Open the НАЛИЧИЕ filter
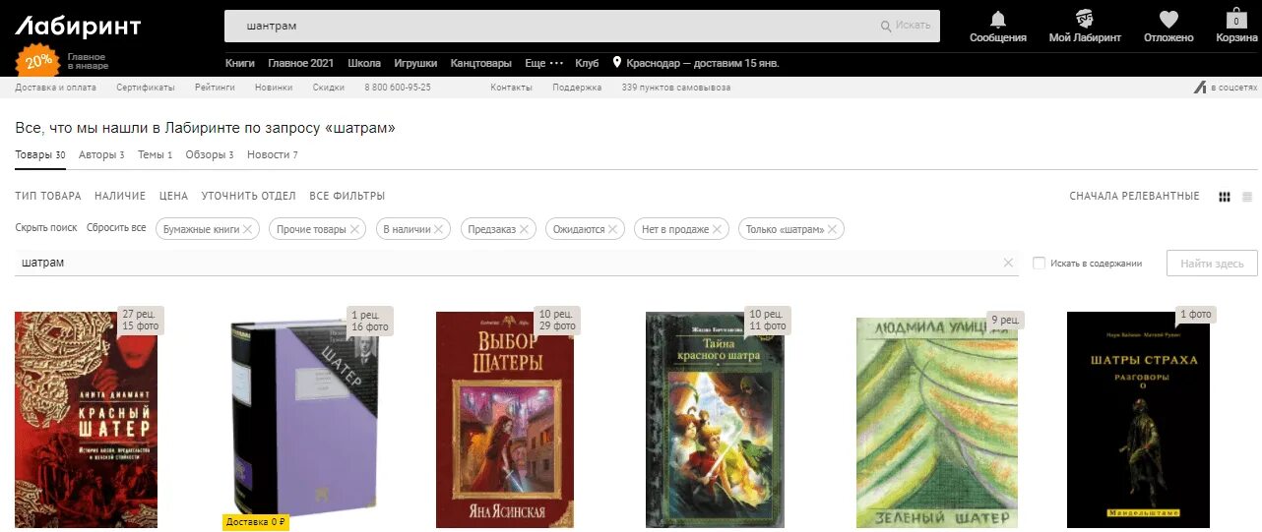Image resolution: width=1262 pixels, height=532 pixels. (x=120, y=197)
